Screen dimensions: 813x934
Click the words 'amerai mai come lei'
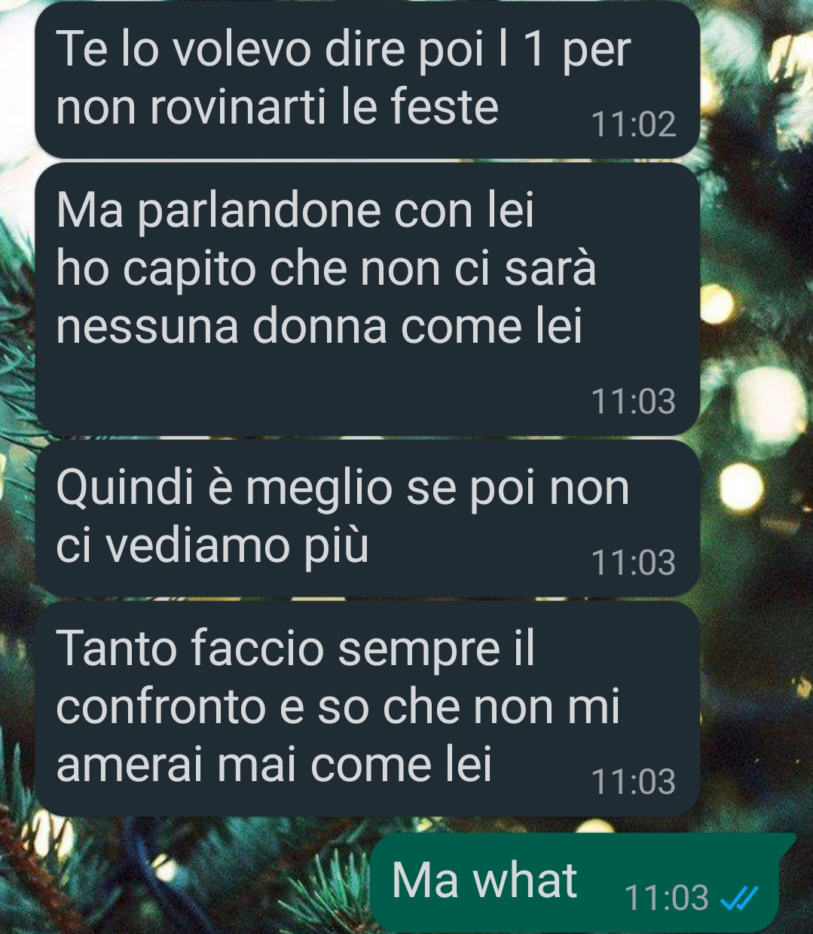(x=274, y=765)
